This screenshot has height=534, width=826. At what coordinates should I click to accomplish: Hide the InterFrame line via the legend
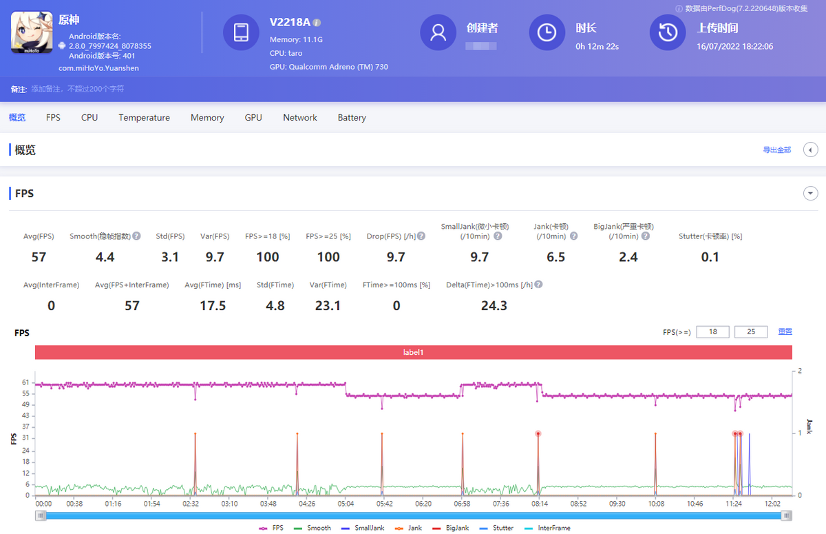pyautogui.click(x=547, y=528)
